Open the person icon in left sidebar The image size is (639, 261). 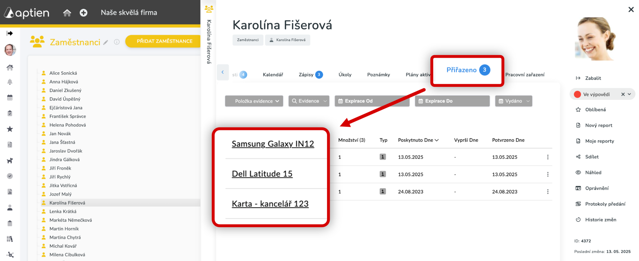[x=10, y=207]
